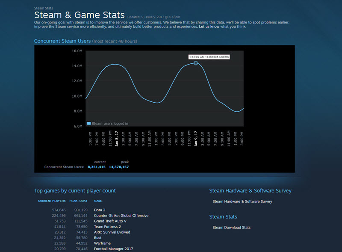Click Team Fortress 2's current players 41,844
Screen dimensions: 342x252
coord(60,227)
